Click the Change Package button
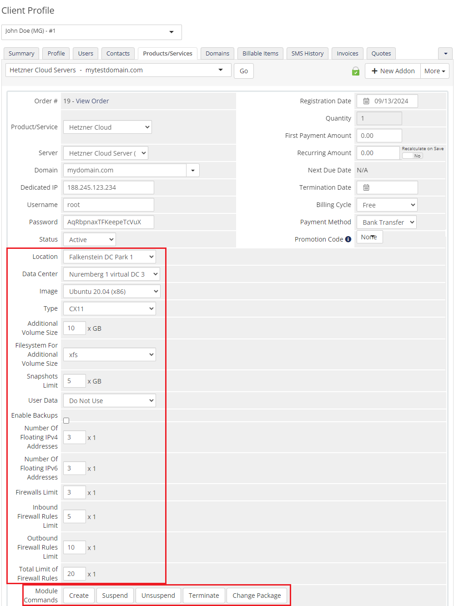Screen dimensions: 454x606 click(x=257, y=596)
